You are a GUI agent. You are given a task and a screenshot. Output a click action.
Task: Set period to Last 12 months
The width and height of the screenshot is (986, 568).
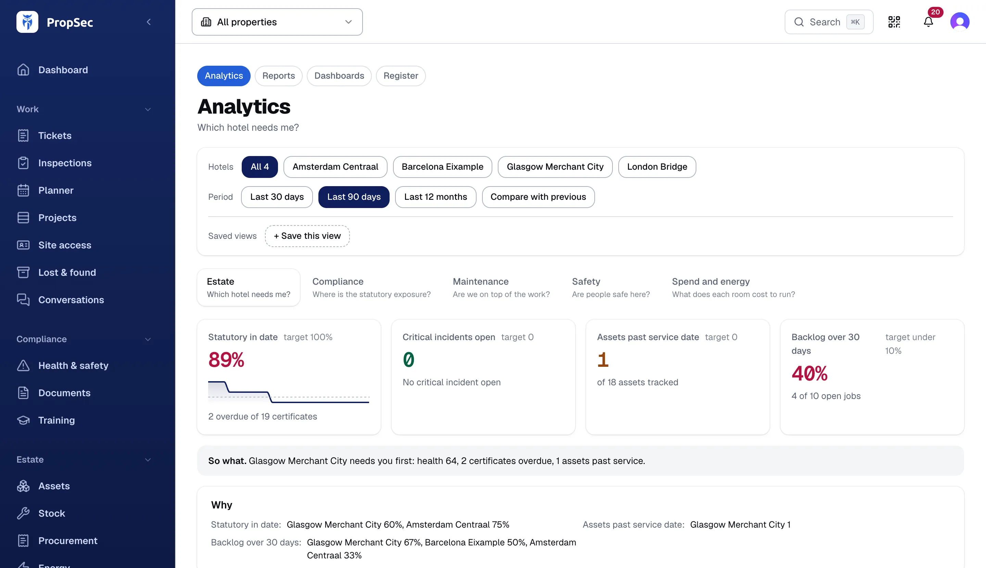click(x=435, y=197)
